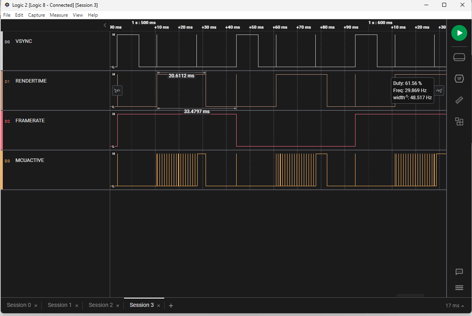Toggle the D2 FRAMERATE channel label

pyautogui.click(x=26, y=120)
